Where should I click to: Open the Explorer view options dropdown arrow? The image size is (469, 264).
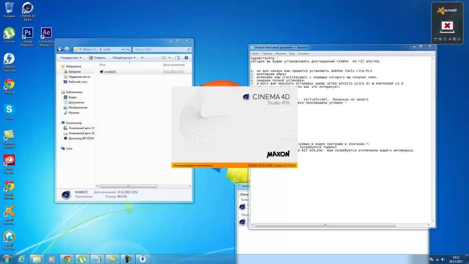169,58
